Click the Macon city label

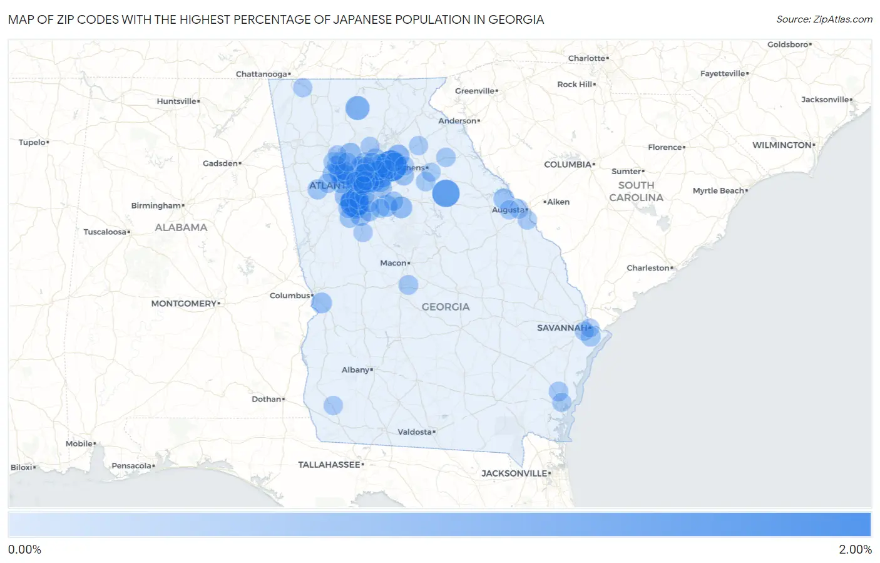[x=394, y=263]
